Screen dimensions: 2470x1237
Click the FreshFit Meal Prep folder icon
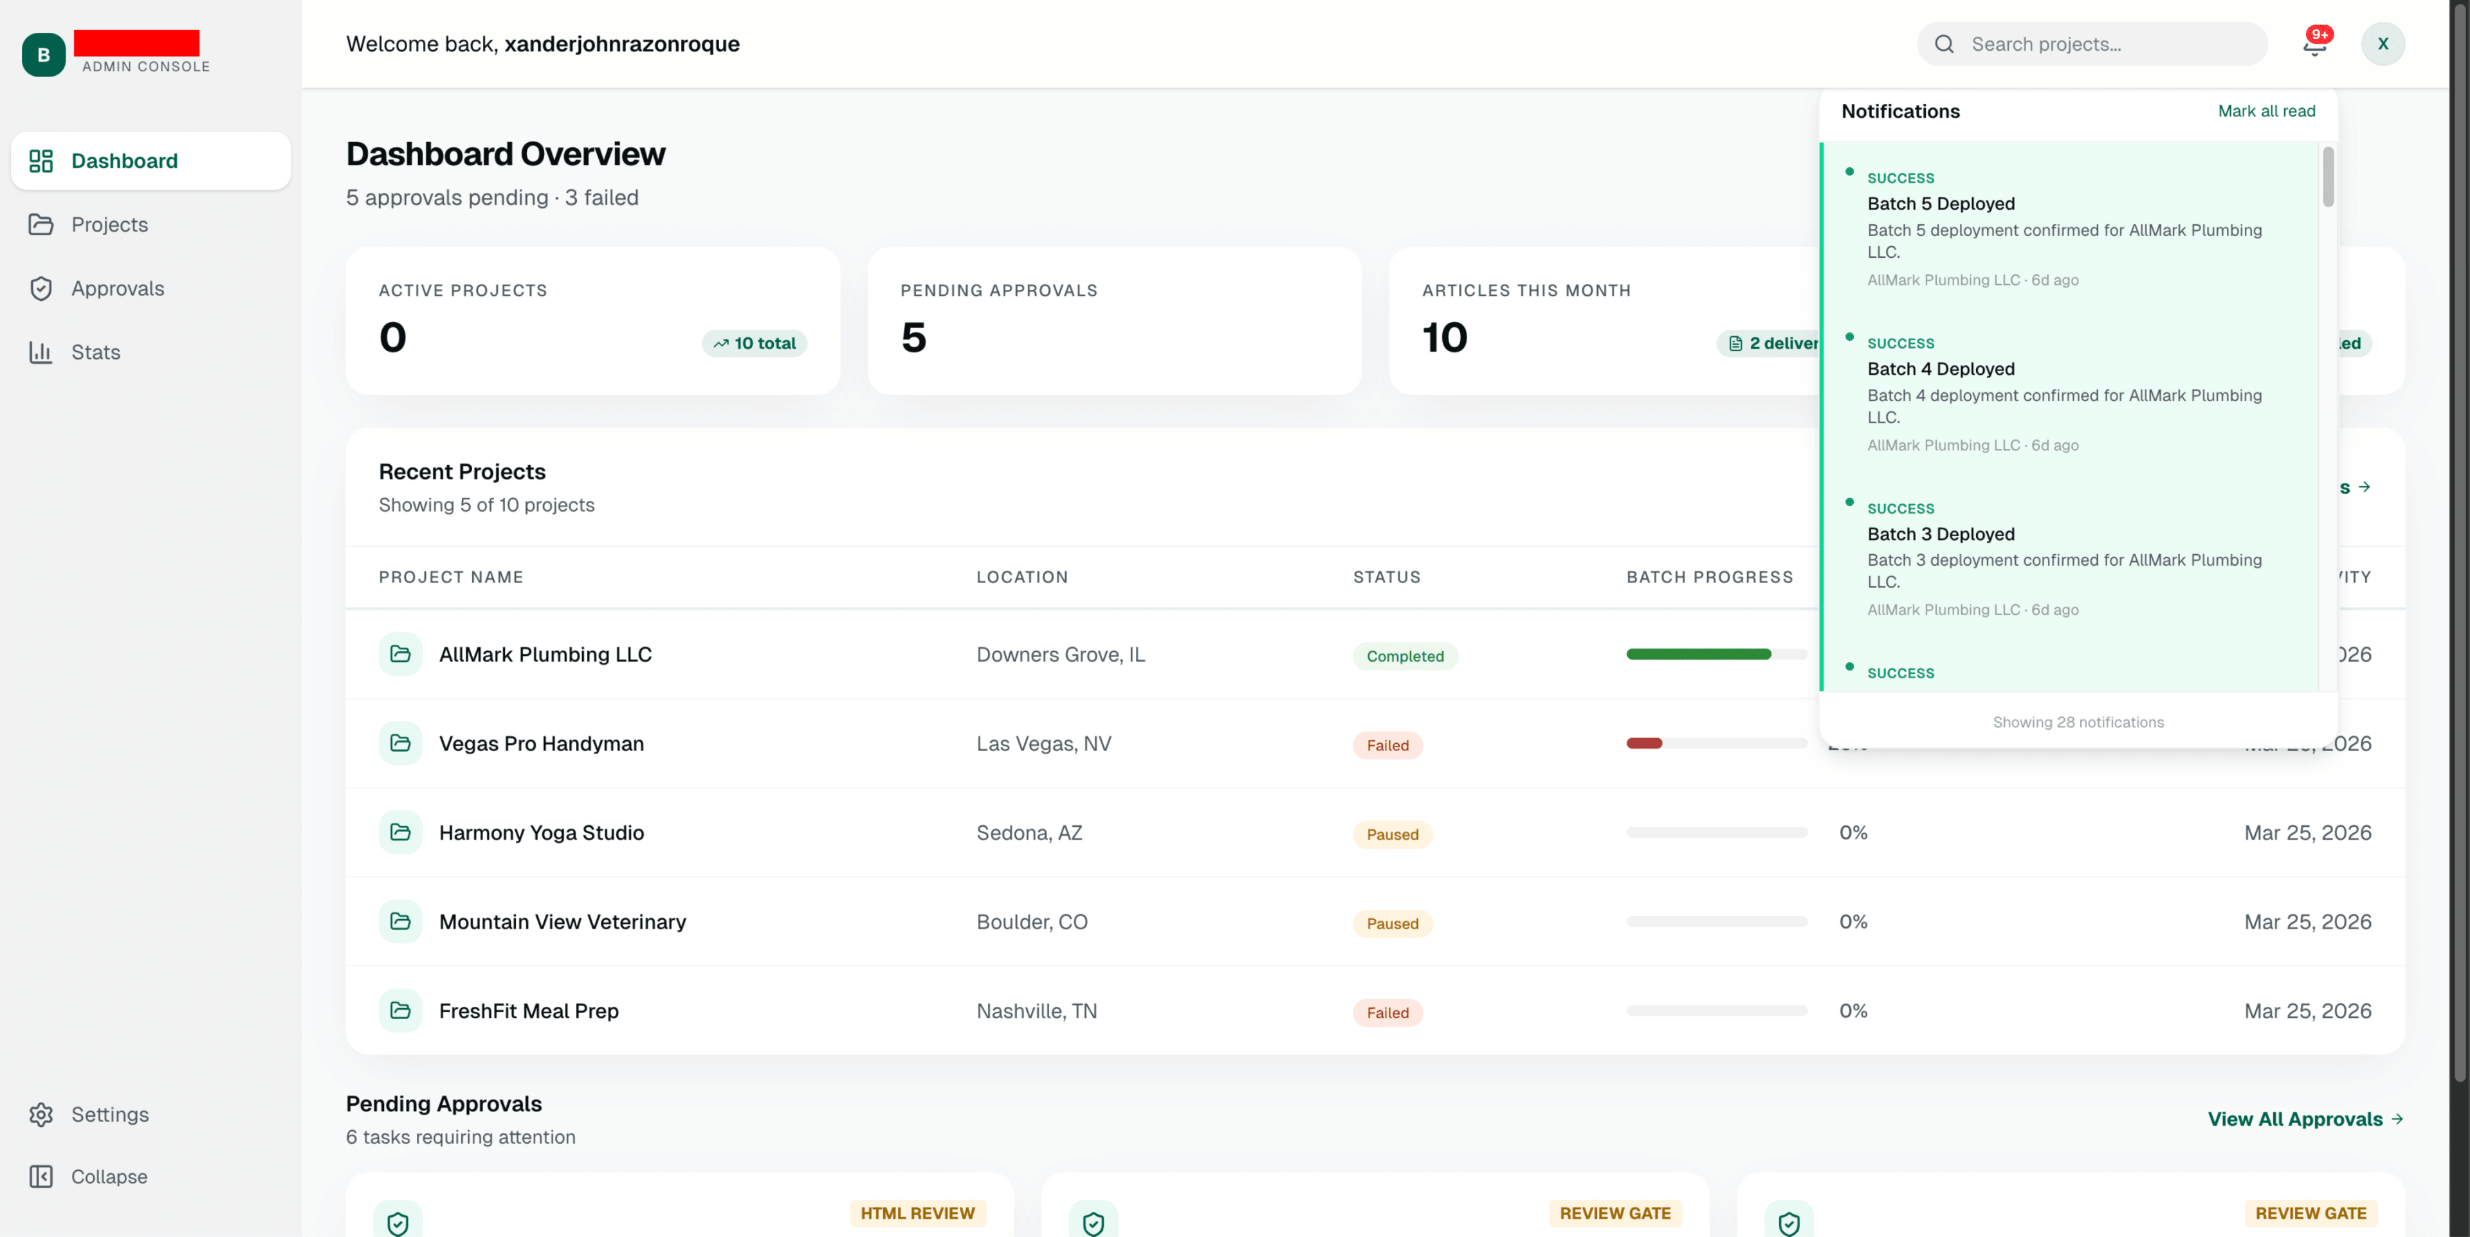[x=400, y=1011]
